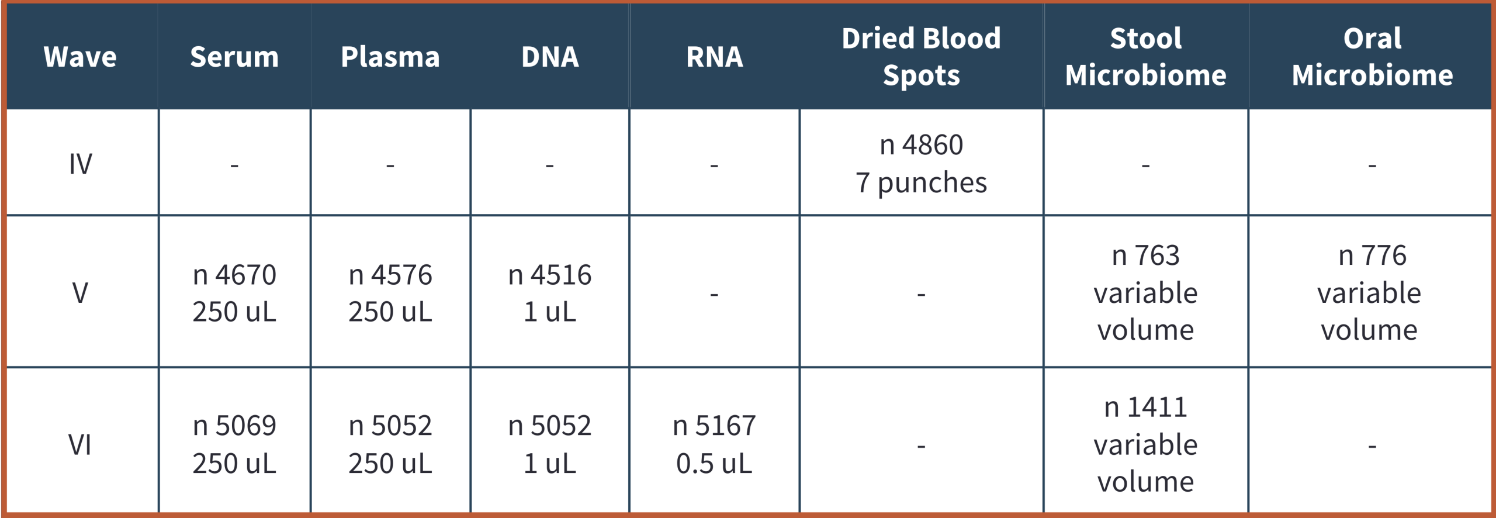
Task: Select the n 5069 serum cell
Action: pyautogui.click(x=234, y=444)
